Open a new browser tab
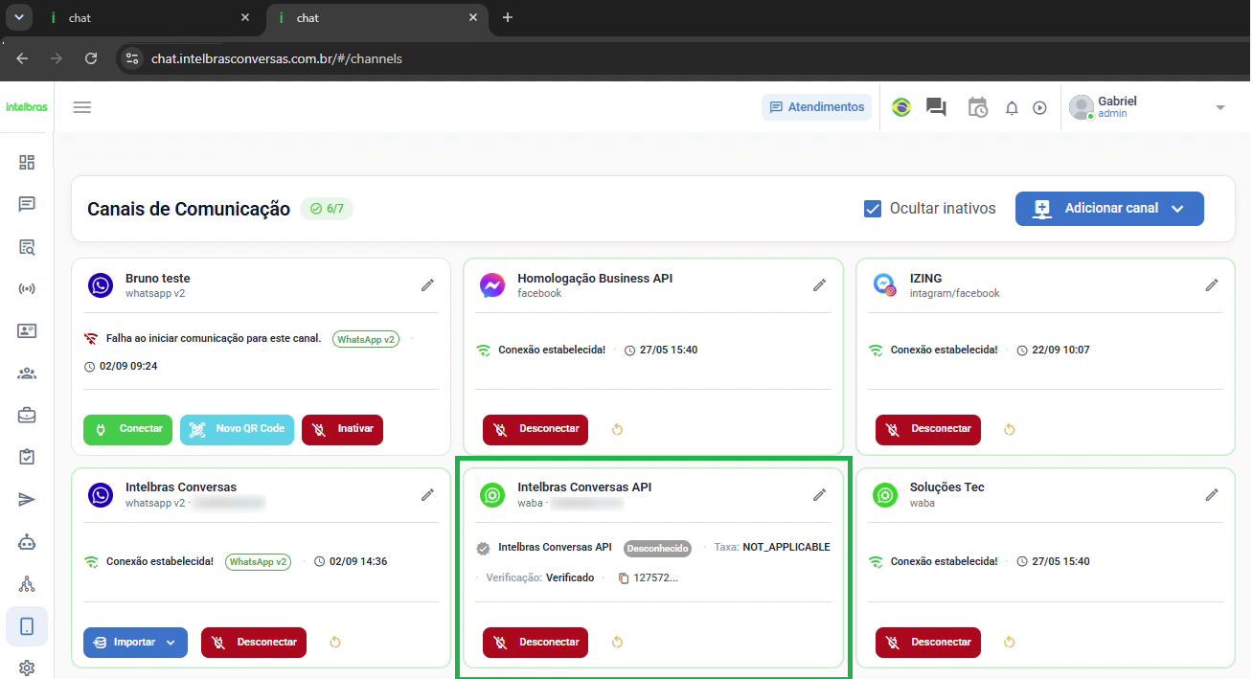This screenshot has height=679, width=1253. point(508,17)
